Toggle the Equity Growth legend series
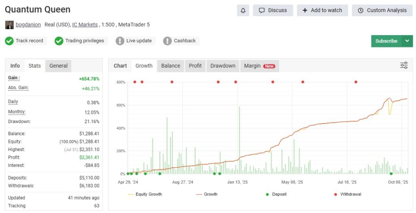Viewport: 416px width, 213px height. [x=145, y=194]
